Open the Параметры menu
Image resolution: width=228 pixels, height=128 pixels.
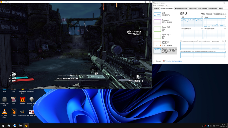[161, 6]
